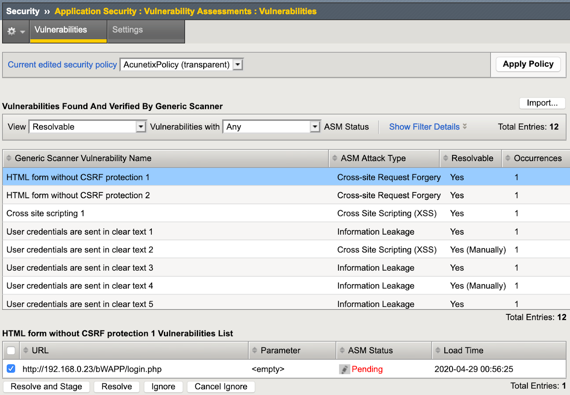Click the load time 2020-04-29 00:56:25
This screenshot has width=570, height=395.
click(x=474, y=369)
